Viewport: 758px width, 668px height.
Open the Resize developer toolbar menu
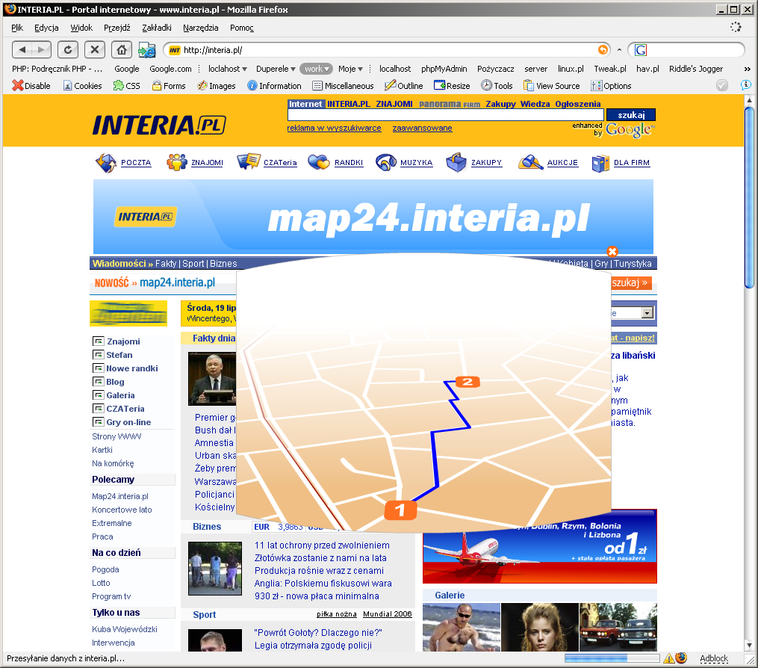[x=452, y=86]
